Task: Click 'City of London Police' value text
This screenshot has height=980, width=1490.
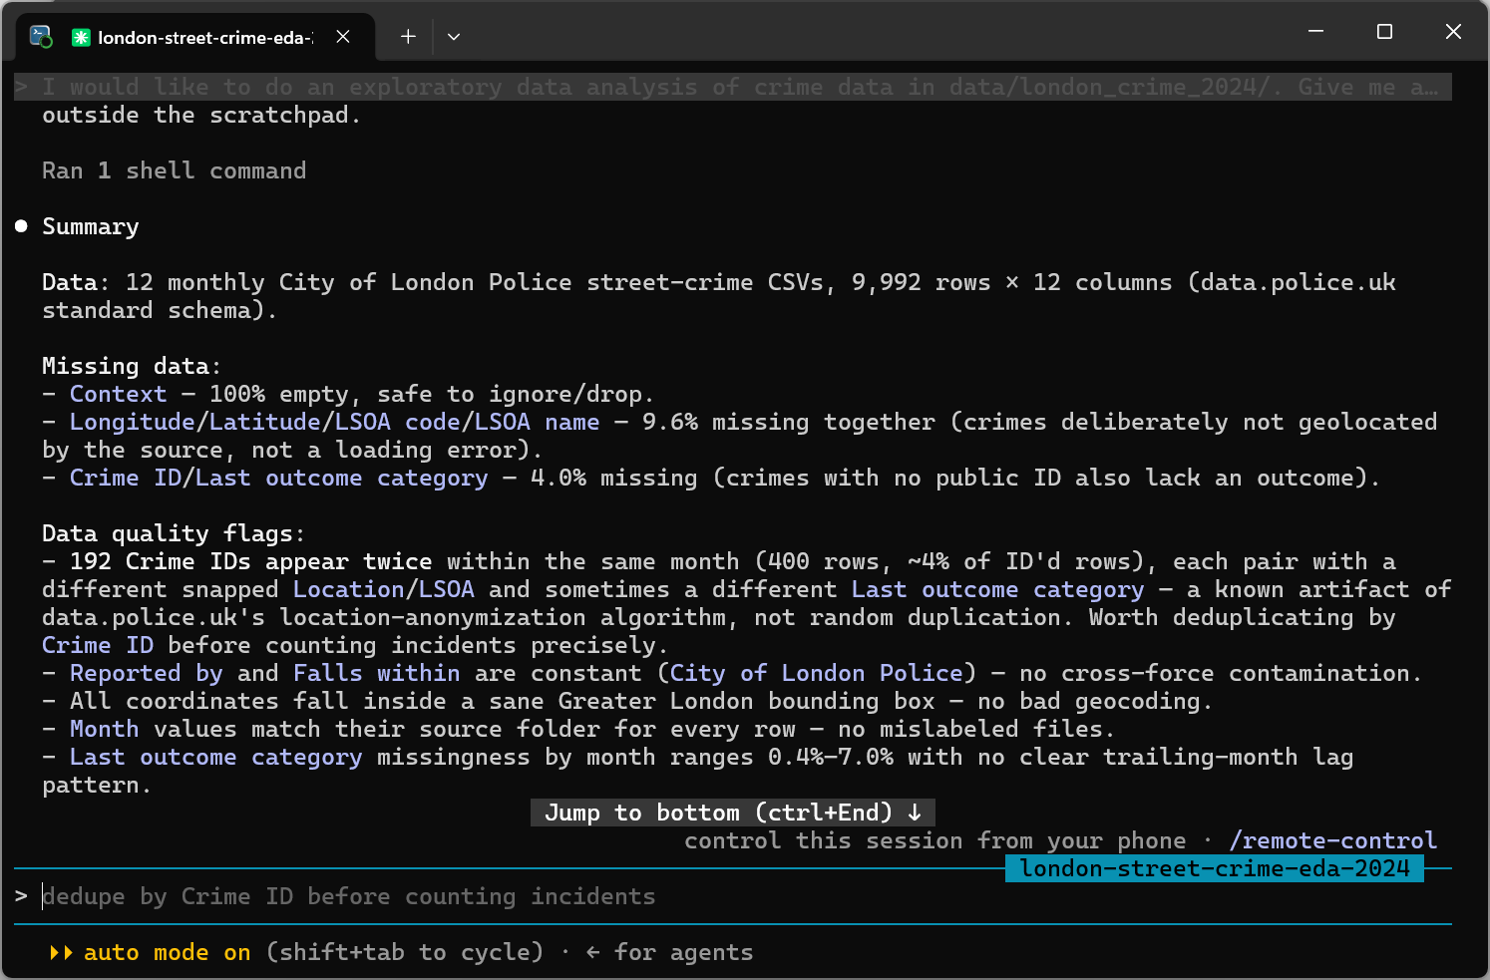Action: 816,673
